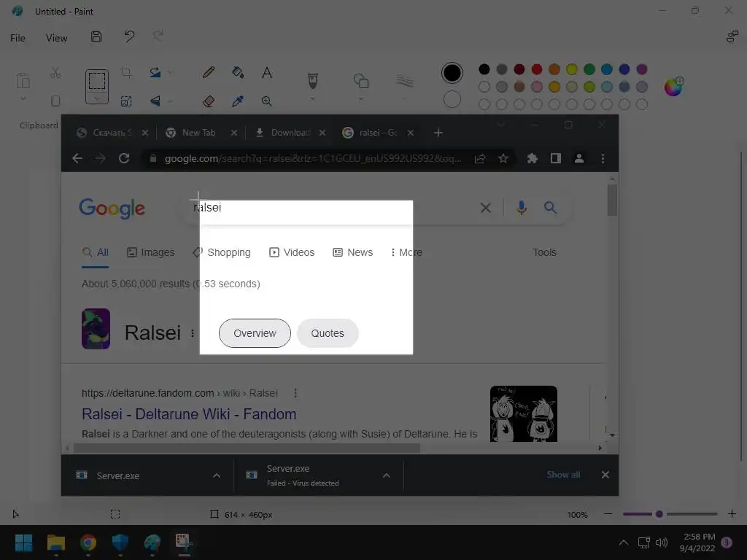
Task: Open Ralsei - Deltarune Wiki - Fandom link
Action: point(189,414)
